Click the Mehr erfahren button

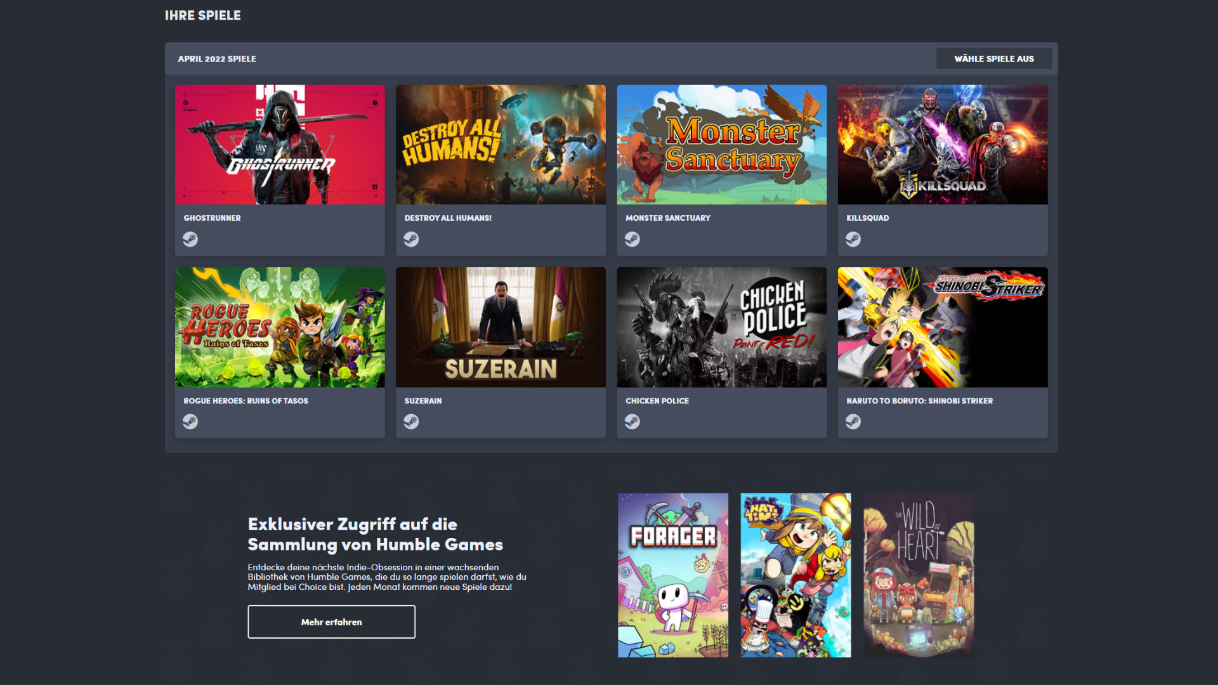[331, 622]
